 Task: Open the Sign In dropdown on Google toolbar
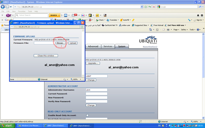click(x=203, y=20)
